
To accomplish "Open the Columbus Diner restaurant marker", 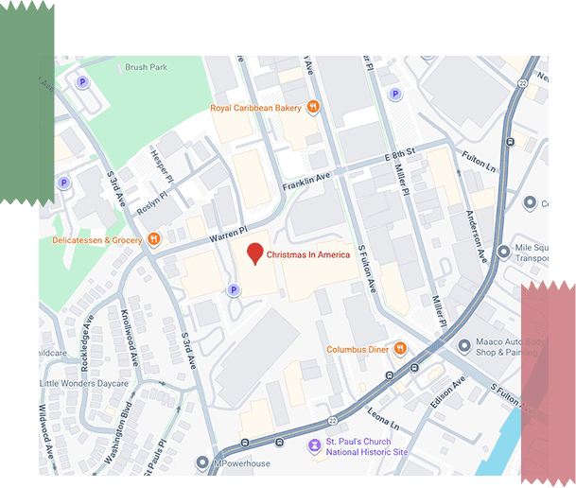I will click(x=400, y=349).
